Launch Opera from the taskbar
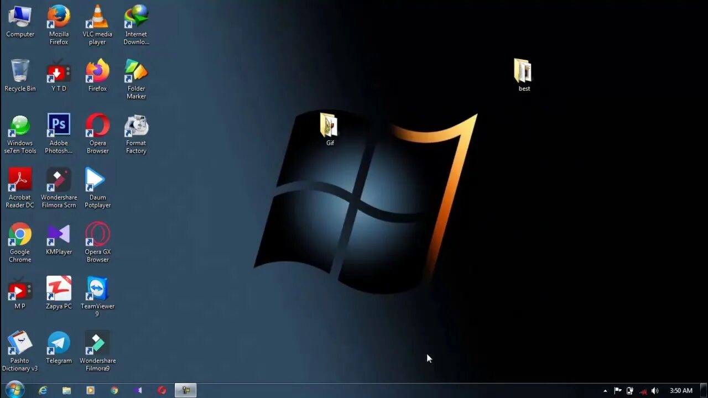Screen dimensions: 708x398 (162, 390)
